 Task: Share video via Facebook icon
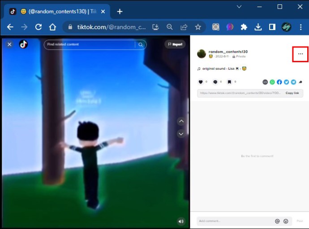click(x=279, y=82)
